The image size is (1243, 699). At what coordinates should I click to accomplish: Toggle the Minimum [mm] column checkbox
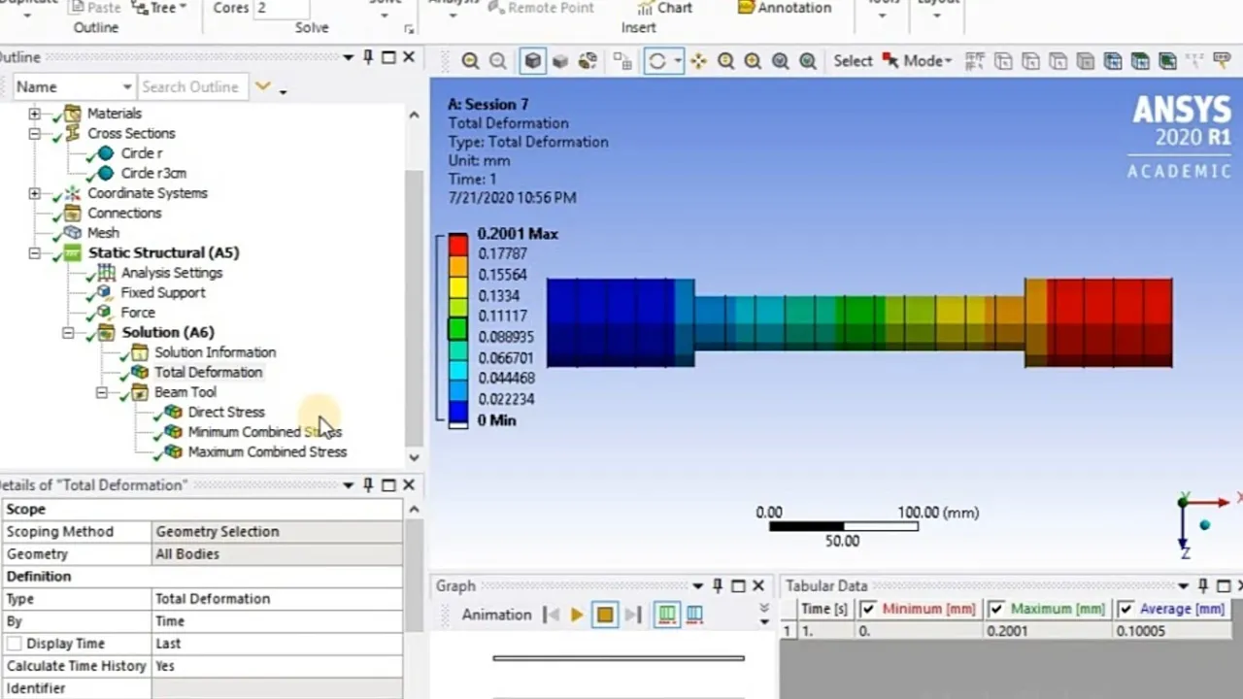point(868,609)
